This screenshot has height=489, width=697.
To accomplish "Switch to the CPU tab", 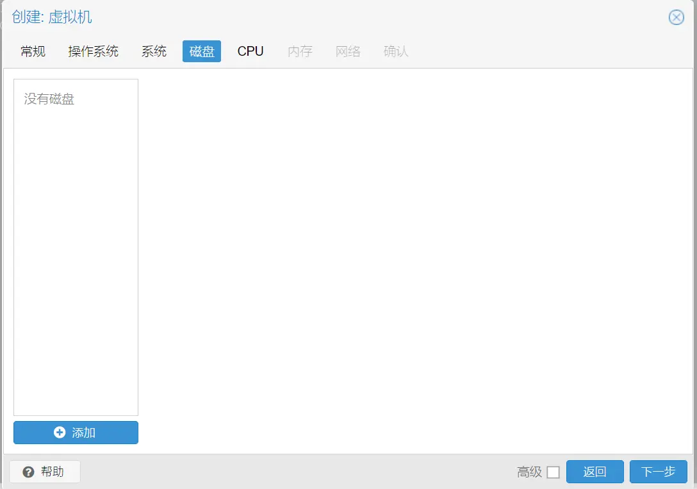I will (250, 51).
